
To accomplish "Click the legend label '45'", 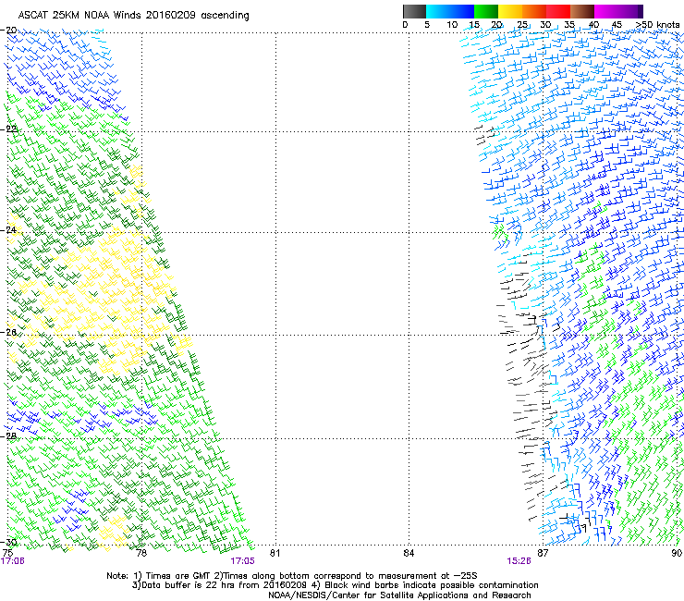I will coord(617,25).
